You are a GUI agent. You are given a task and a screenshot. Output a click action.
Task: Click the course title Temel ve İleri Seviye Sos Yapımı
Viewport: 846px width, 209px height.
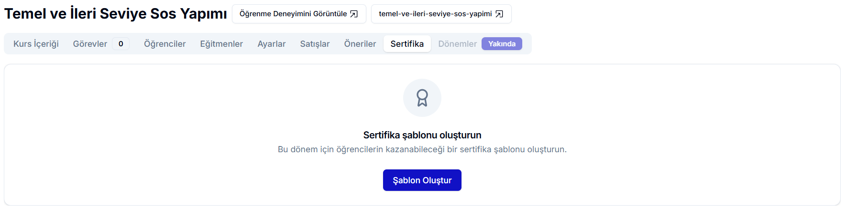(x=115, y=14)
